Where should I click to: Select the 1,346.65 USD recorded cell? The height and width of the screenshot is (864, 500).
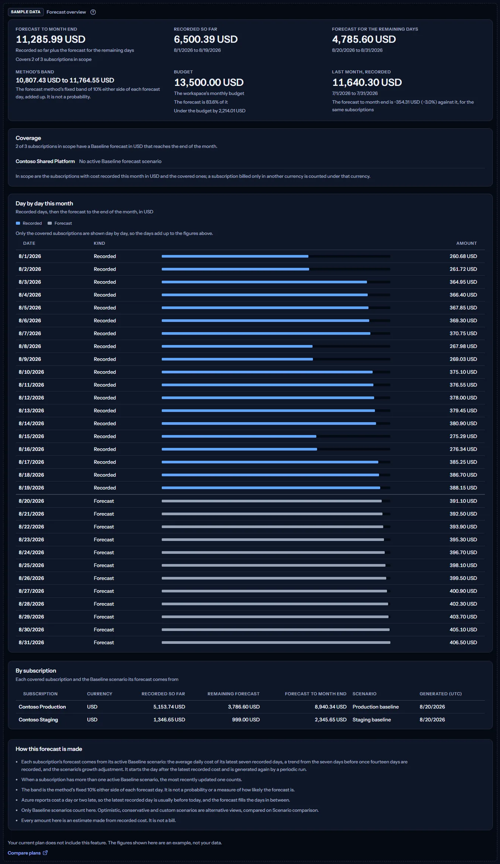[169, 719]
